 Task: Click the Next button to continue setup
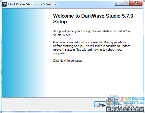coord(104,105)
